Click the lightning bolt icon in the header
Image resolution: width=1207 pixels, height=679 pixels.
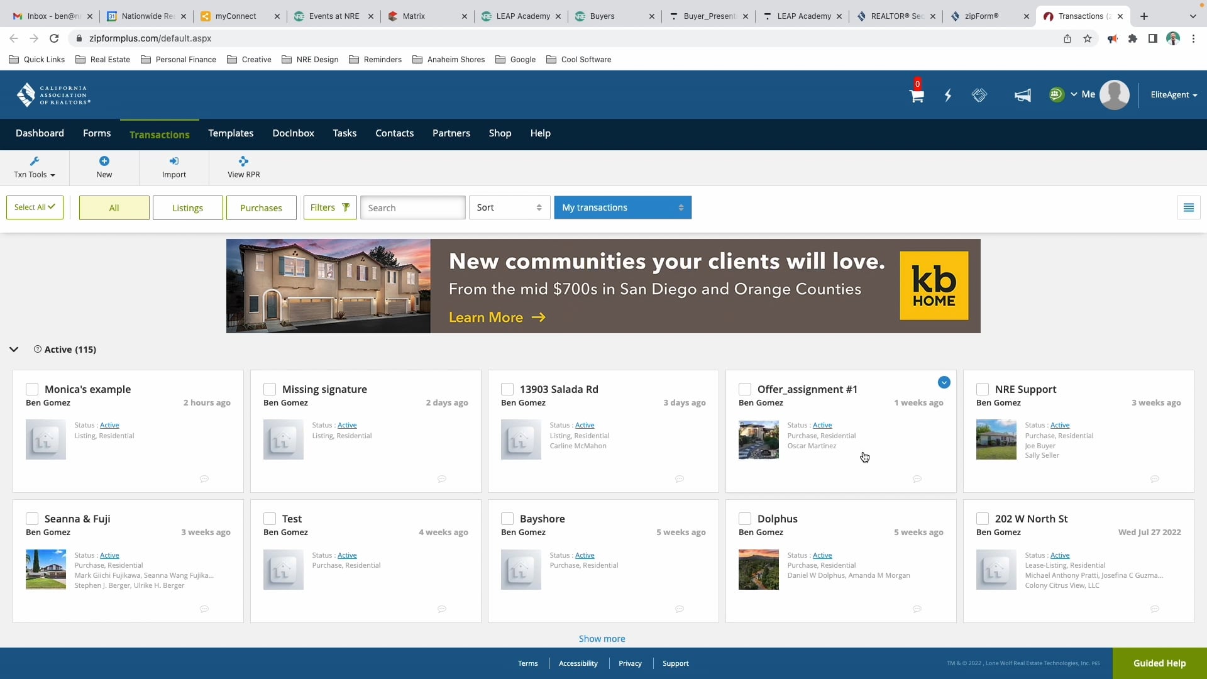(947, 96)
